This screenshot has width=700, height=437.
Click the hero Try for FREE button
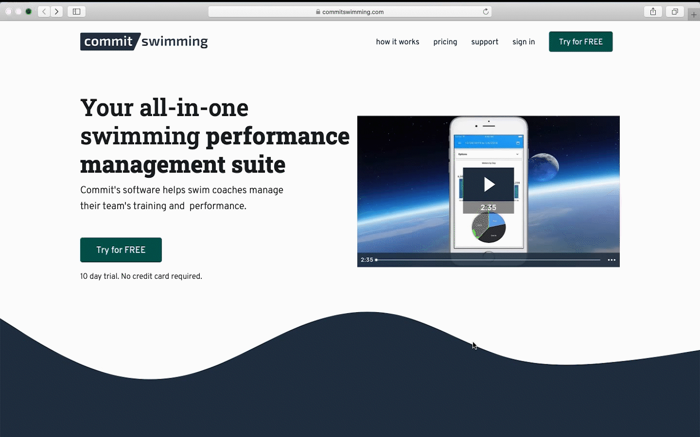121,250
